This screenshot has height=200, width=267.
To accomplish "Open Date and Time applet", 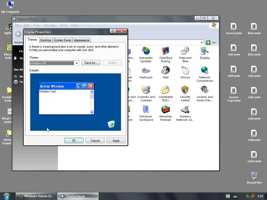I will (x=185, y=55).
